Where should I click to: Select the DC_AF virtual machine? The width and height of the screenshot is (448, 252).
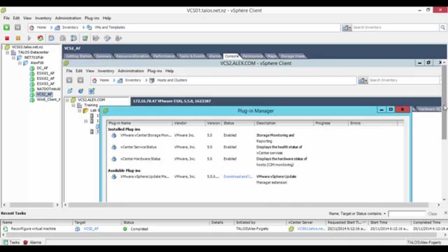42,68
